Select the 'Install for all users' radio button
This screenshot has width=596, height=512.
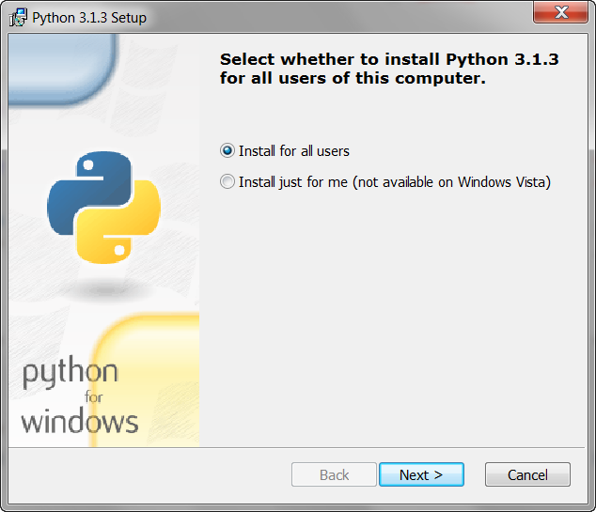tap(227, 150)
